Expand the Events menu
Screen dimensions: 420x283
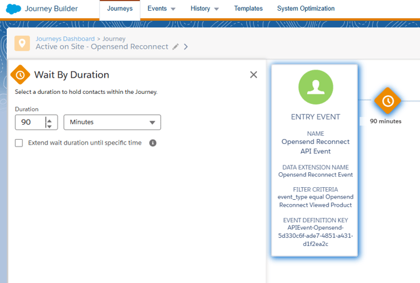[161, 9]
